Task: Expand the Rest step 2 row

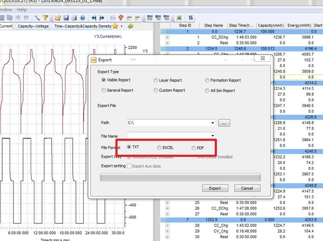Action: 168,43
